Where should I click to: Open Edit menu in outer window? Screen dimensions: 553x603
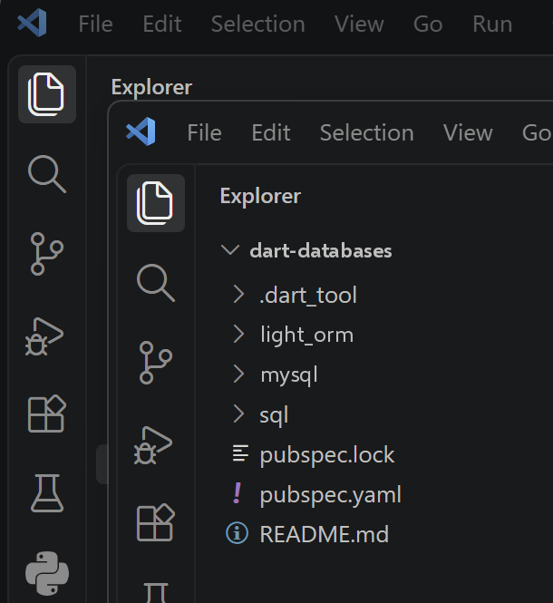(x=162, y=24)
